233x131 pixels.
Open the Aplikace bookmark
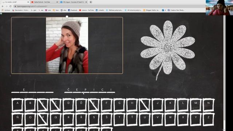pos(6,10)
